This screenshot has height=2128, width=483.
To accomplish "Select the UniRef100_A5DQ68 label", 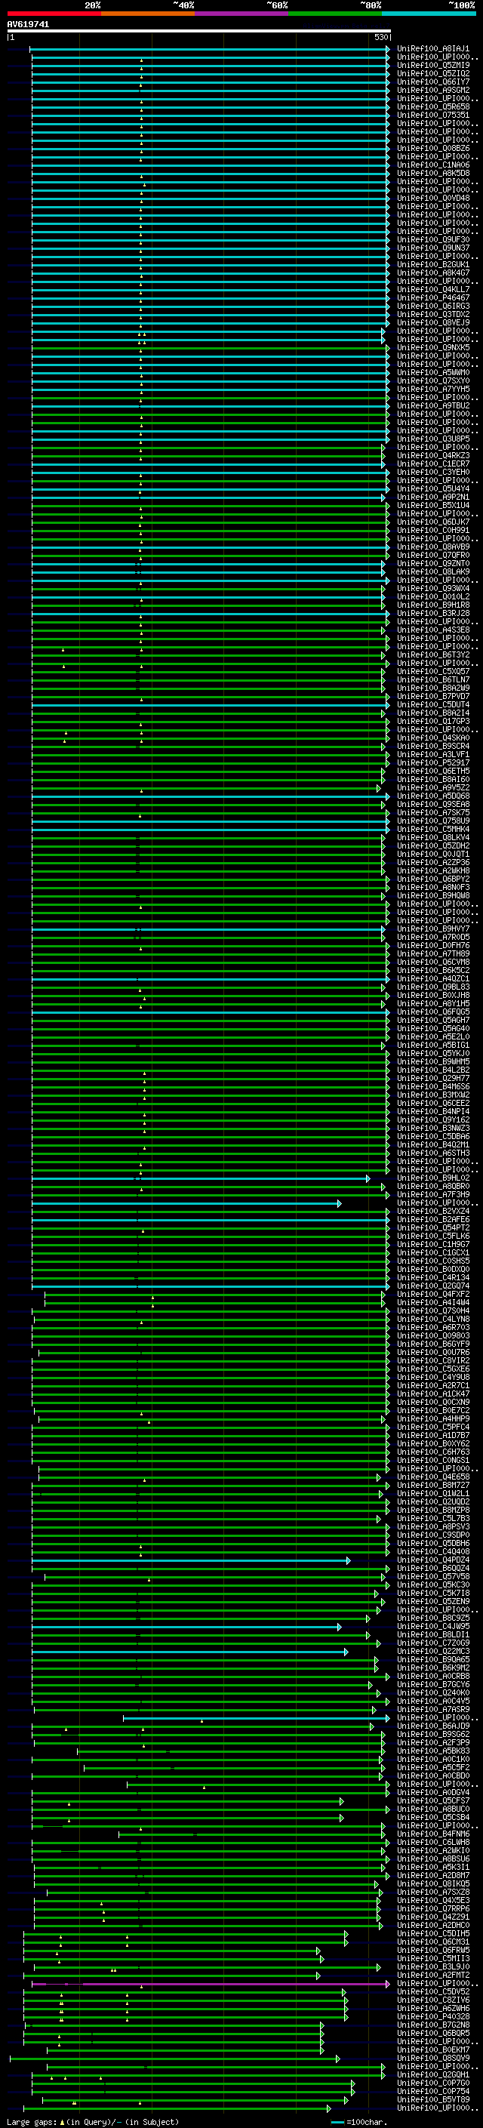I will click(x=432, y=796).
